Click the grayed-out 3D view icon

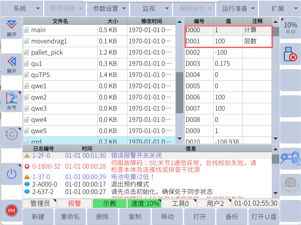(291, 184)
